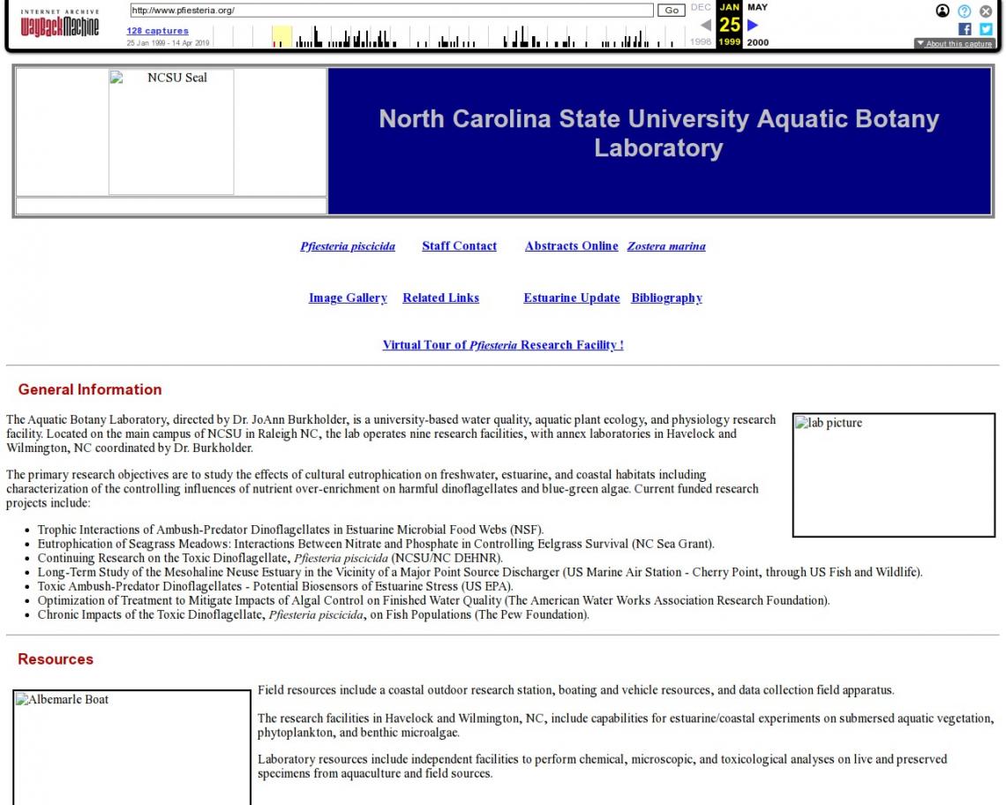Open the Image Gallery link
The width and height of the screenshot is (1006, 805).
[x=349, y=297]
